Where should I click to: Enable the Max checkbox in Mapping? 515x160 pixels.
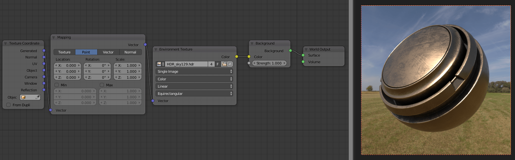click(102, 85)
